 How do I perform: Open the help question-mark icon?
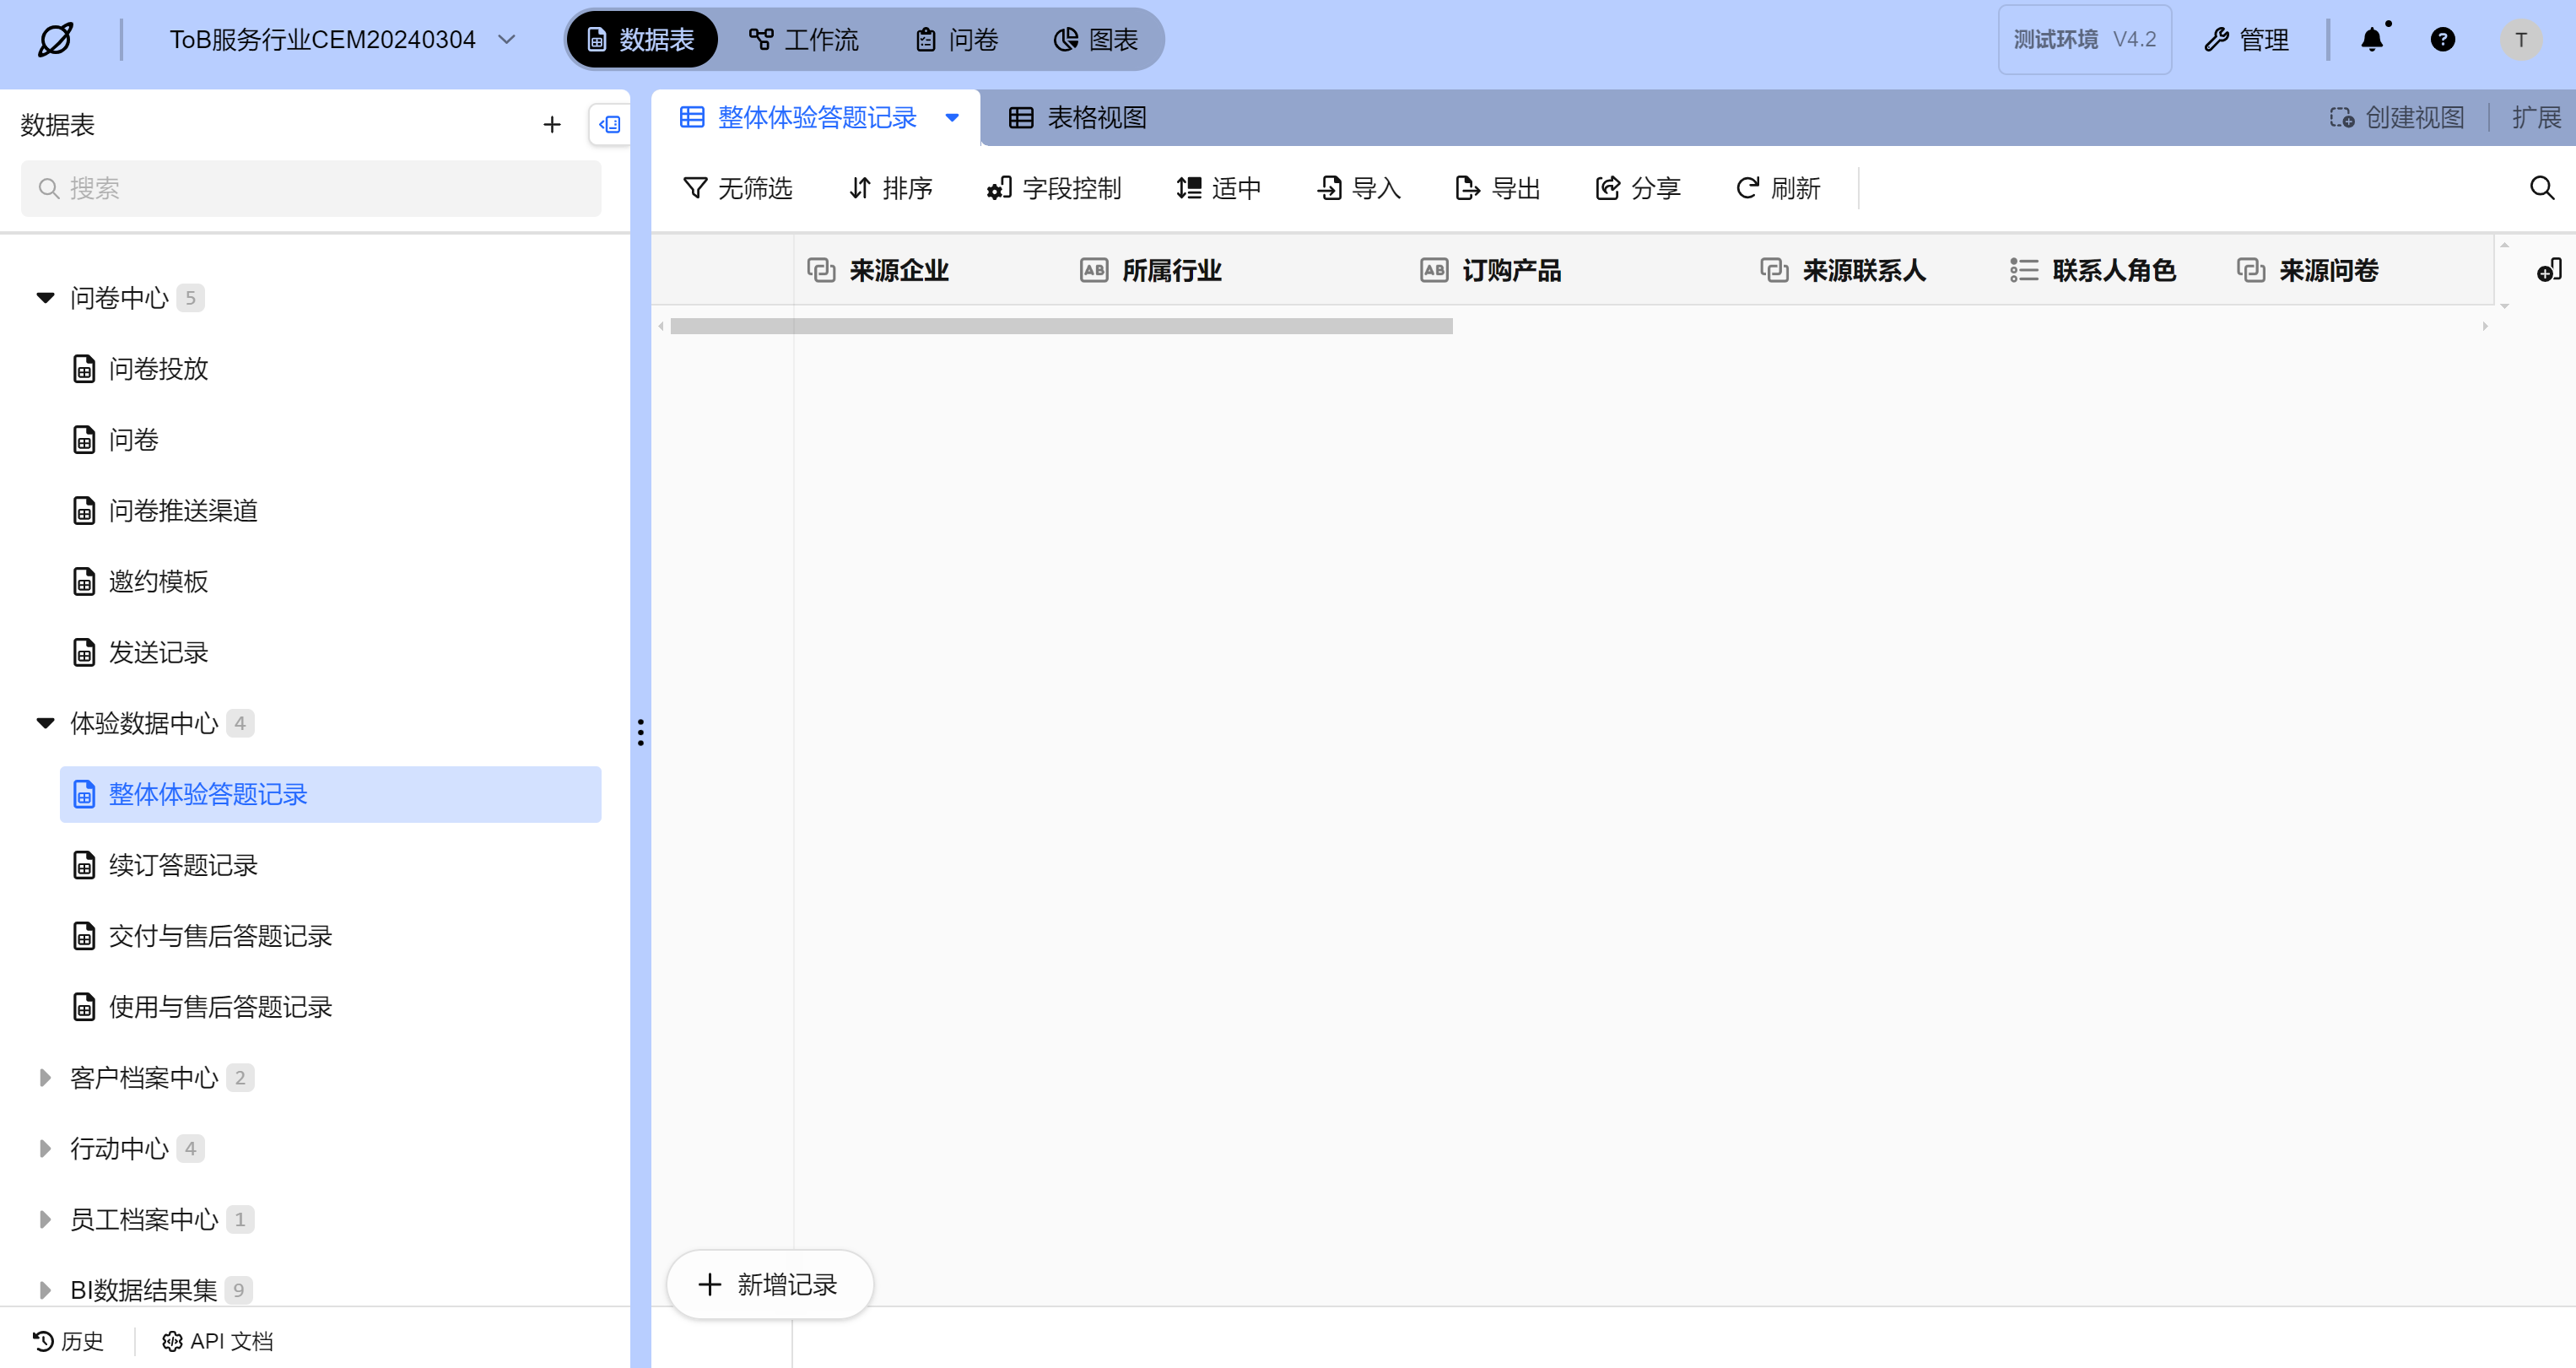pos(2442,40)
